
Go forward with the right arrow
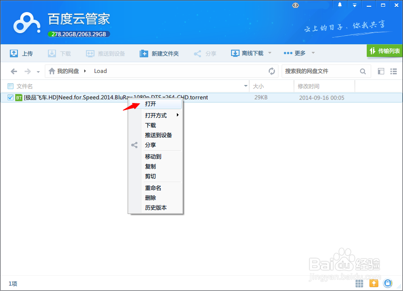click(x=27, y=71)
